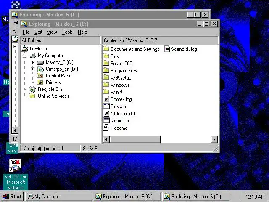
Task: Open the Printers folder icon
Action: coord(40,82)
